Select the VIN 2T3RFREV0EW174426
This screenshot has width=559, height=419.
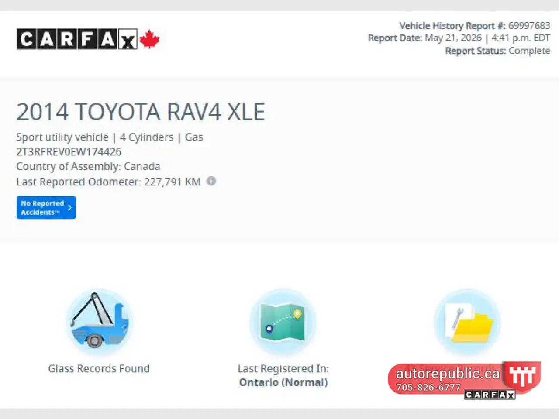tap(69, 152)
